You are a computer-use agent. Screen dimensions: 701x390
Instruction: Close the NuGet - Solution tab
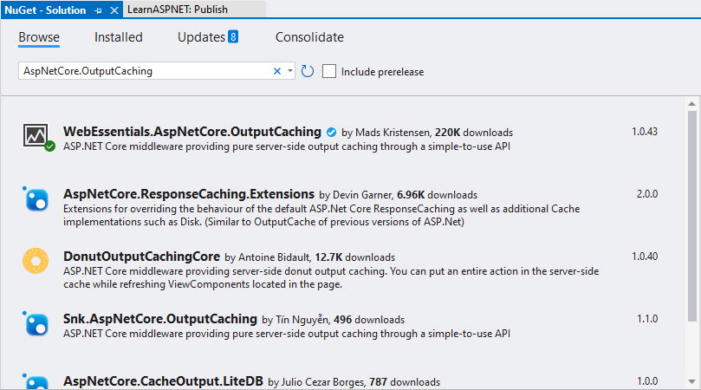114,10
